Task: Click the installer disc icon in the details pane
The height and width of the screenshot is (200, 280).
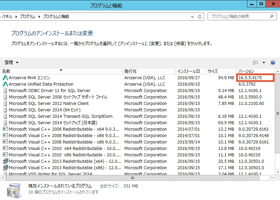Action: pos(15,190)
